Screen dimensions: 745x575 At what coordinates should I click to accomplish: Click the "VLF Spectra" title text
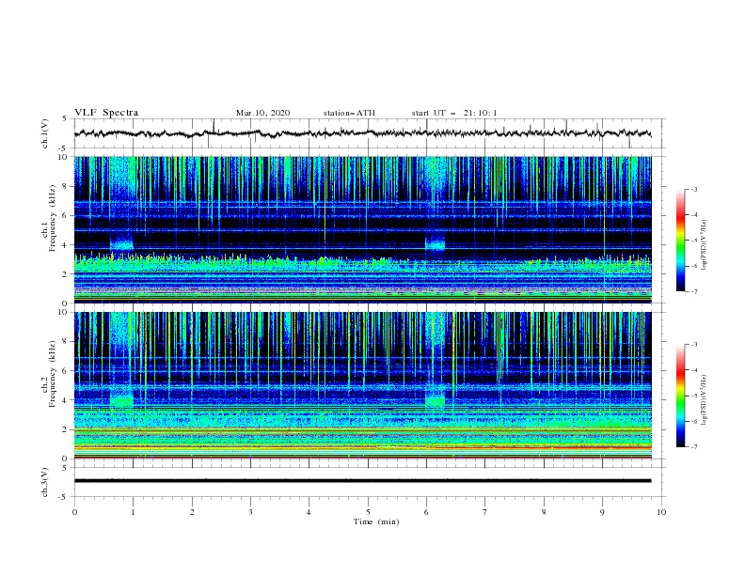106,113
